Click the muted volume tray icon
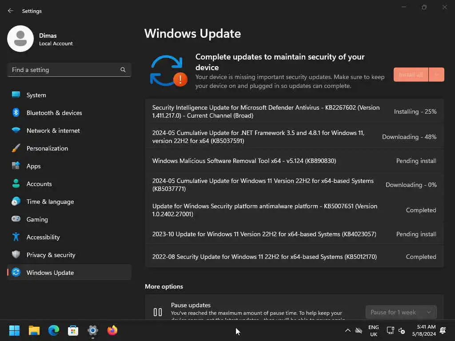Image resolution: width=455 pixels, height=341 pixels. click(x=402, y=330)
